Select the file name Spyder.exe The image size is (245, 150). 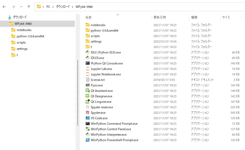click(x=98, y=113)
